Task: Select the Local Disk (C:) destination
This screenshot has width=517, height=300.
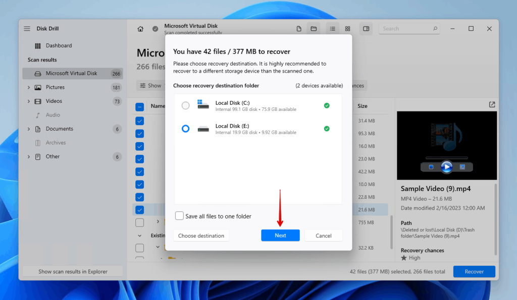Action: click(185, 105)
